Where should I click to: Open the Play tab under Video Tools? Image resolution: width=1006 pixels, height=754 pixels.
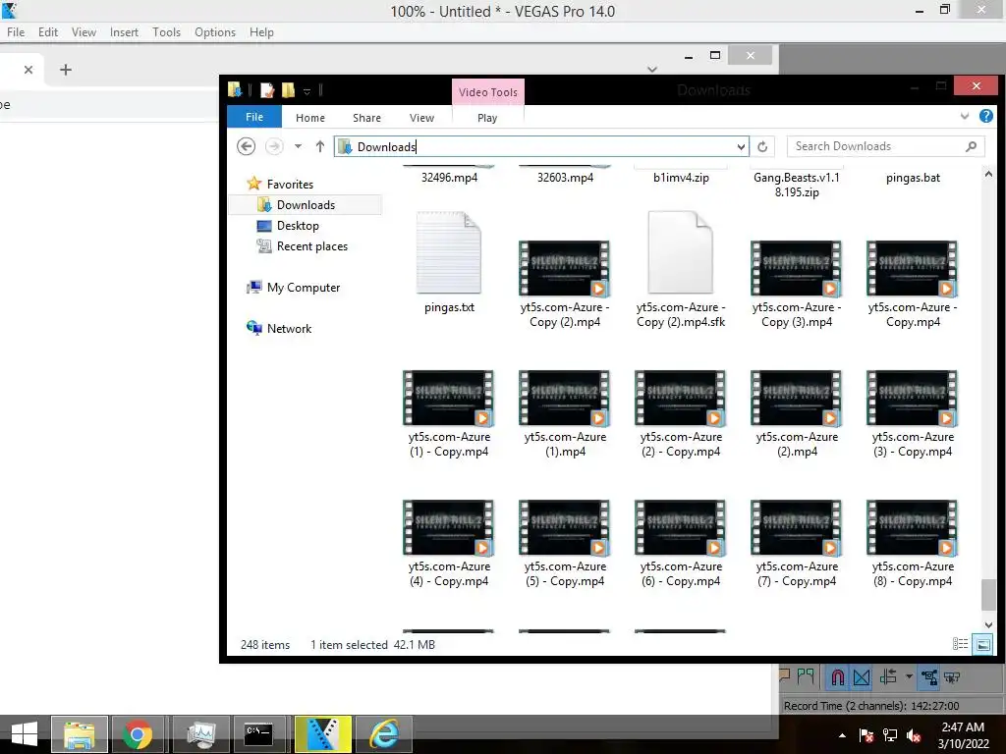487,118
